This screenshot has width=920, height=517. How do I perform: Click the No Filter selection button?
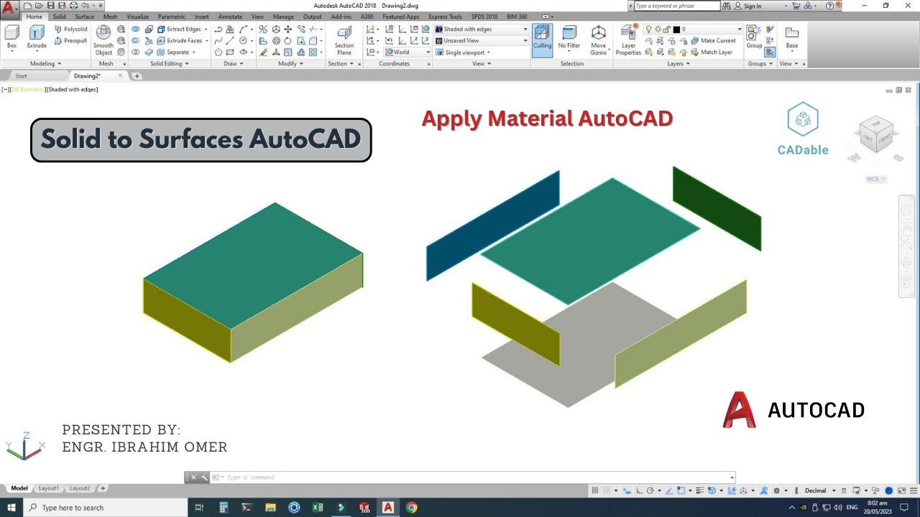click(569, 37)
